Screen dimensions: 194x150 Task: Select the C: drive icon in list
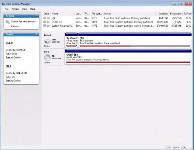click(x=45, y=25)
